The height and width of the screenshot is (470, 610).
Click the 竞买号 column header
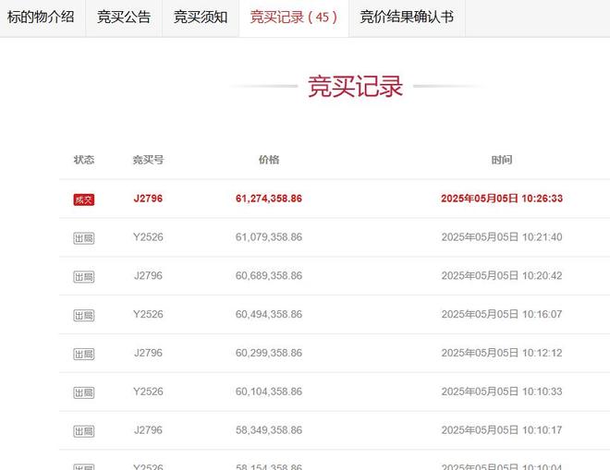[x=148, y=160]
